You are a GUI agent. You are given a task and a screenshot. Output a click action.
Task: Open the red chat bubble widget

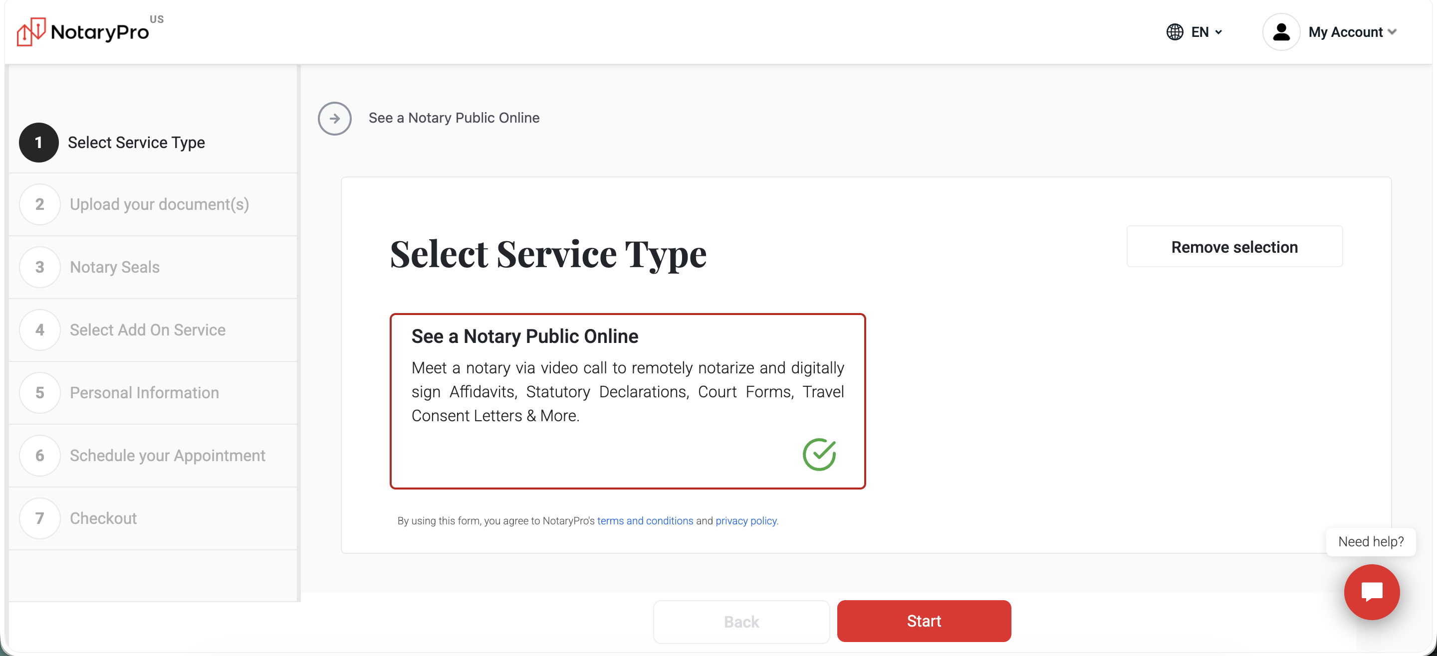pos(1371,592)
